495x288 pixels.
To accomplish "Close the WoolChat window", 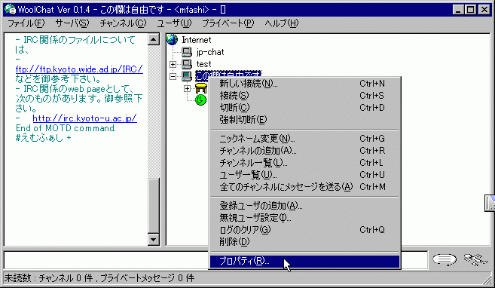I will (x=484, y=10).
